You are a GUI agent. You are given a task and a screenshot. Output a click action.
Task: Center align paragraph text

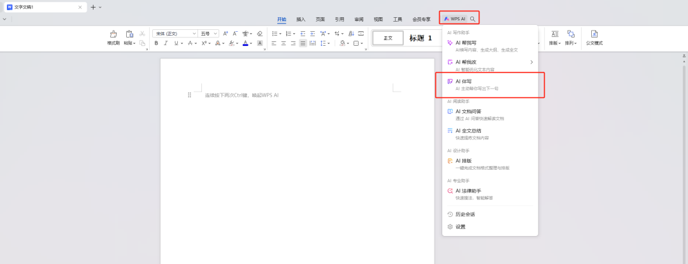pos(283,43)
